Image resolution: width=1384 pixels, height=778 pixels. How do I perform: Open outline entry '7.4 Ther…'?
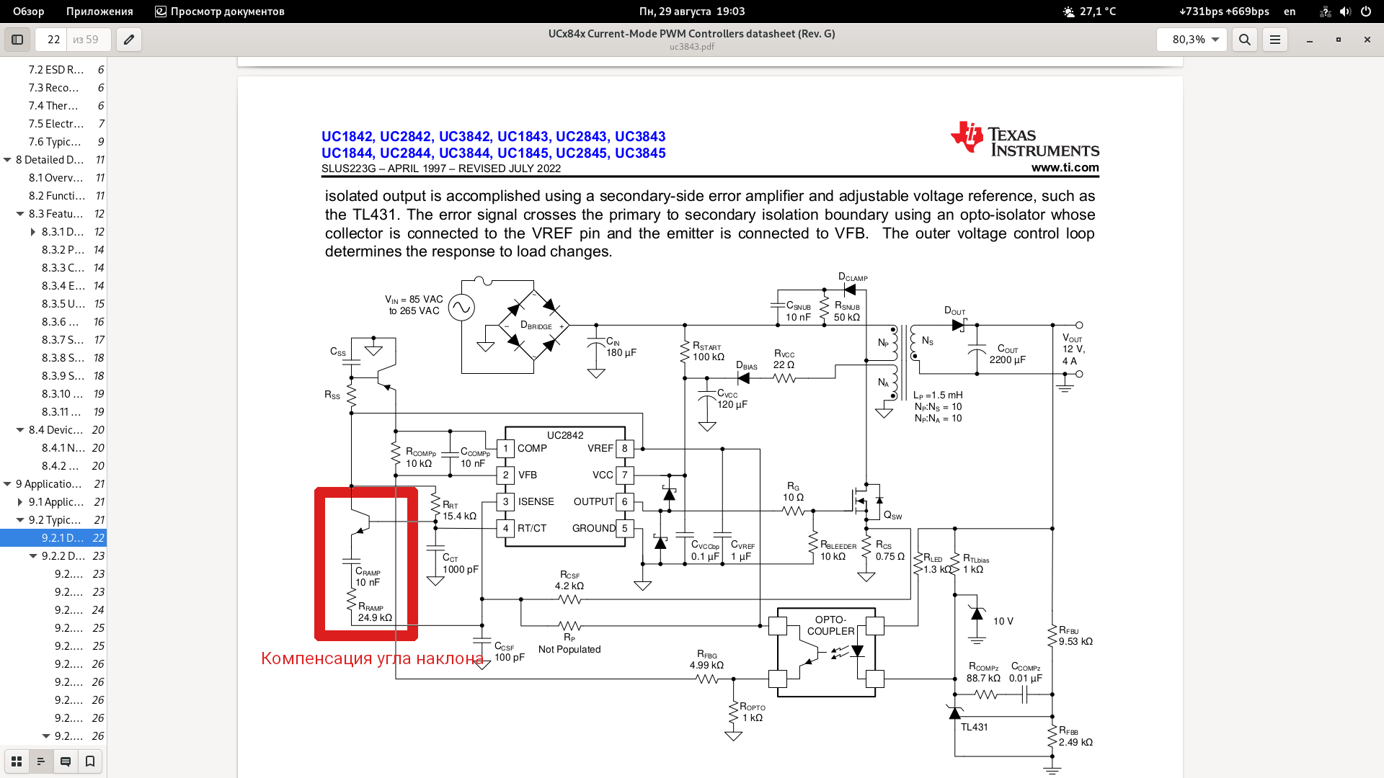coord(53,106)
